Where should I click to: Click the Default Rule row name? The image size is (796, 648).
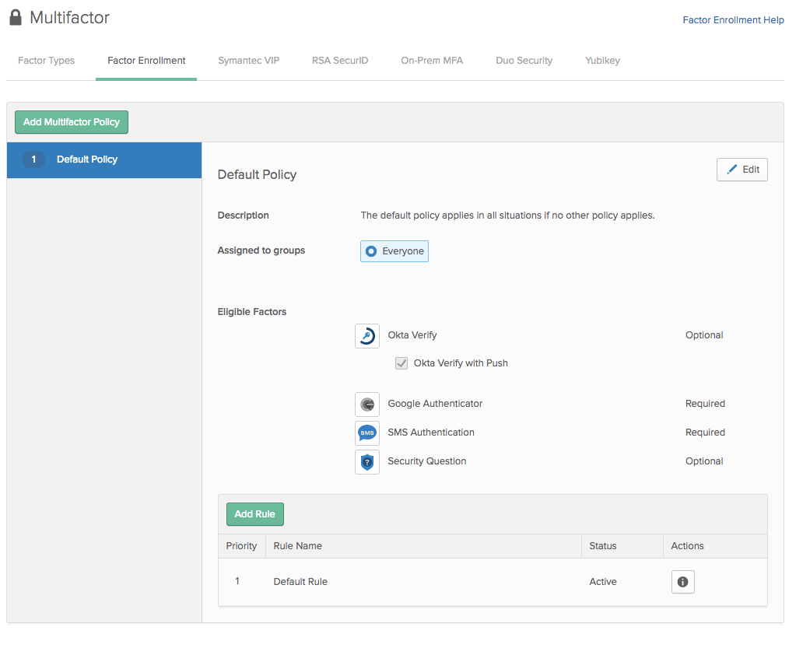pyautogui.click(x=300, y=582)
